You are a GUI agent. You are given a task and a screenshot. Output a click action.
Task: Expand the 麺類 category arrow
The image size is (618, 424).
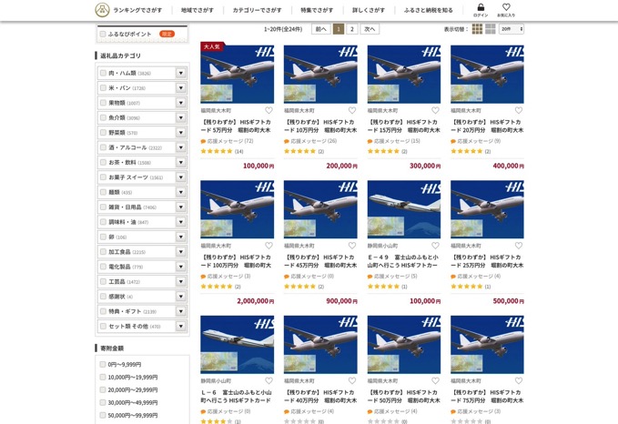pyautogui.click(x=181, y=192)
